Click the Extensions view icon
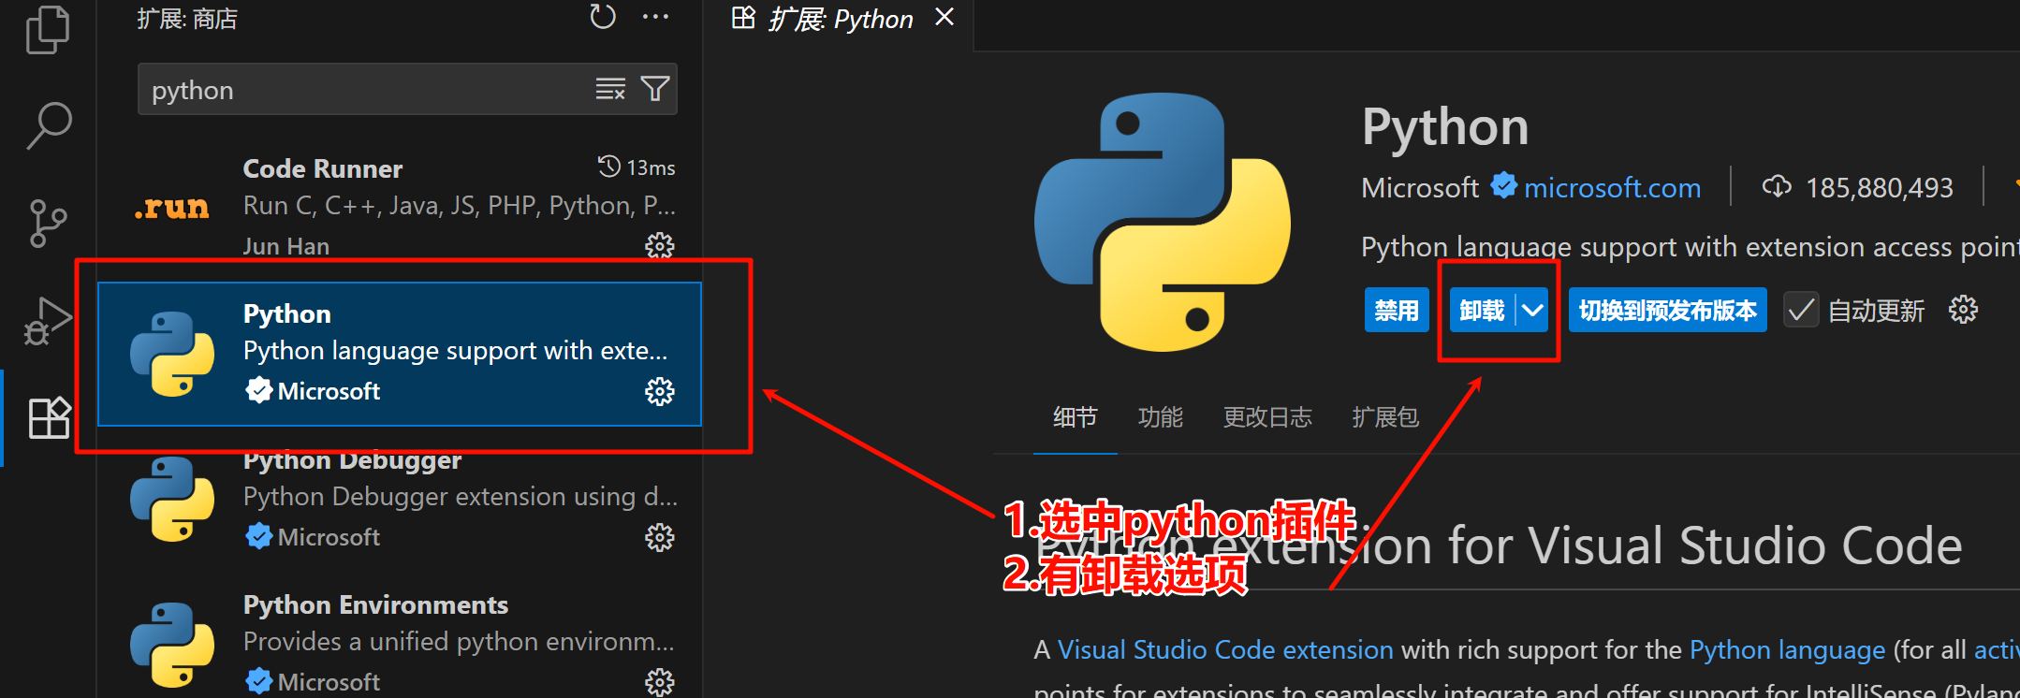The height and width of the screenshot is (698, 2020). [49, 418]
